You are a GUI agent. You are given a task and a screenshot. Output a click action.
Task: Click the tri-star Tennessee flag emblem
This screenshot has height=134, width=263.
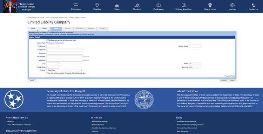14,99
